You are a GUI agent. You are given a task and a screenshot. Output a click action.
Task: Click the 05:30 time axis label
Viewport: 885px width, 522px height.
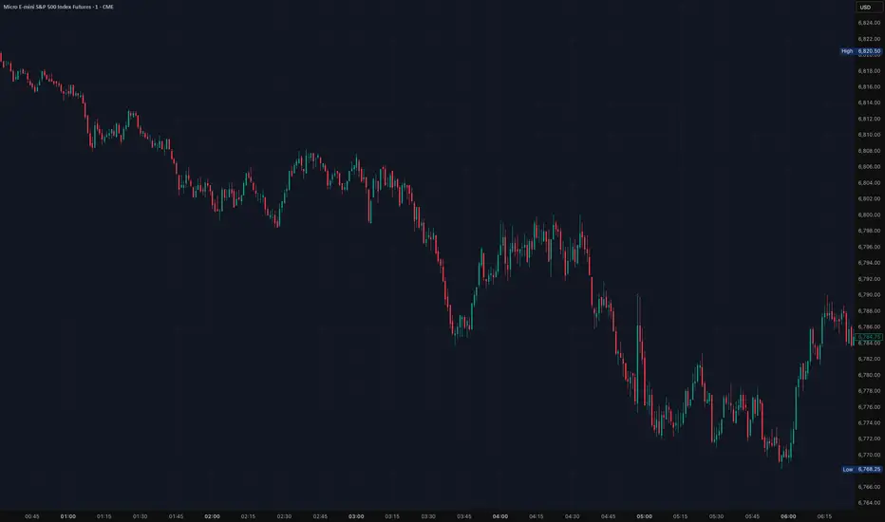pyautogui.click(x=716, y=516)
